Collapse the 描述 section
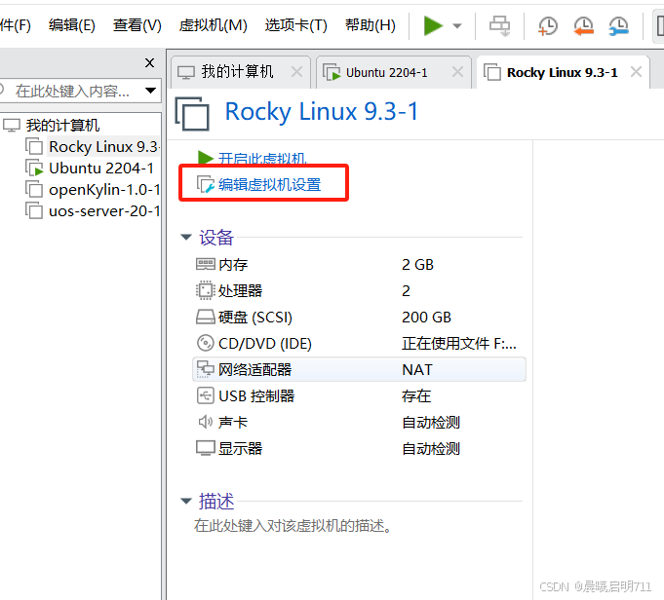Image resolution: width=664 pixels, height=600 pixels. (x=186, y=502)
